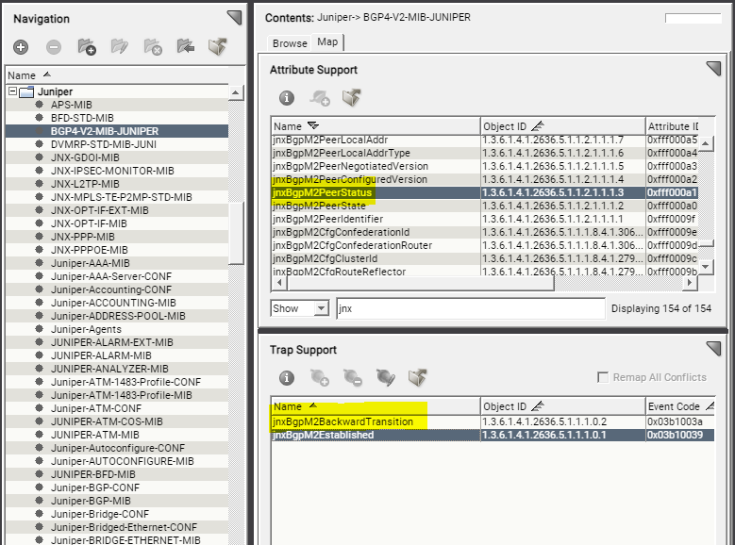Collapse the Juniper tree node
The image size is (735, 545).
(12, 91)
